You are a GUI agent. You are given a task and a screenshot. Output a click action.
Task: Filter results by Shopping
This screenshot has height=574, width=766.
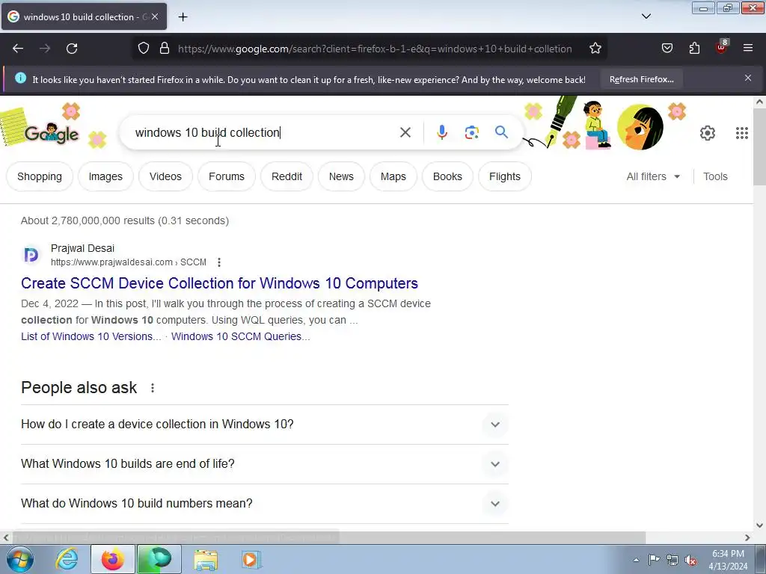coord(40,176)
